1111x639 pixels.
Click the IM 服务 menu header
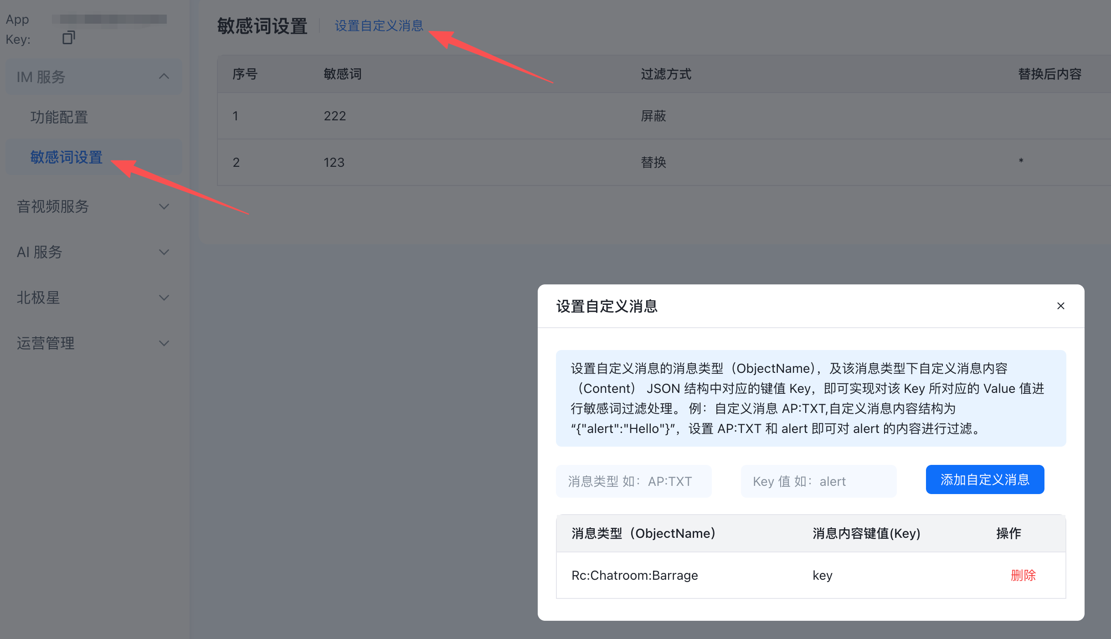coord(93,77)
